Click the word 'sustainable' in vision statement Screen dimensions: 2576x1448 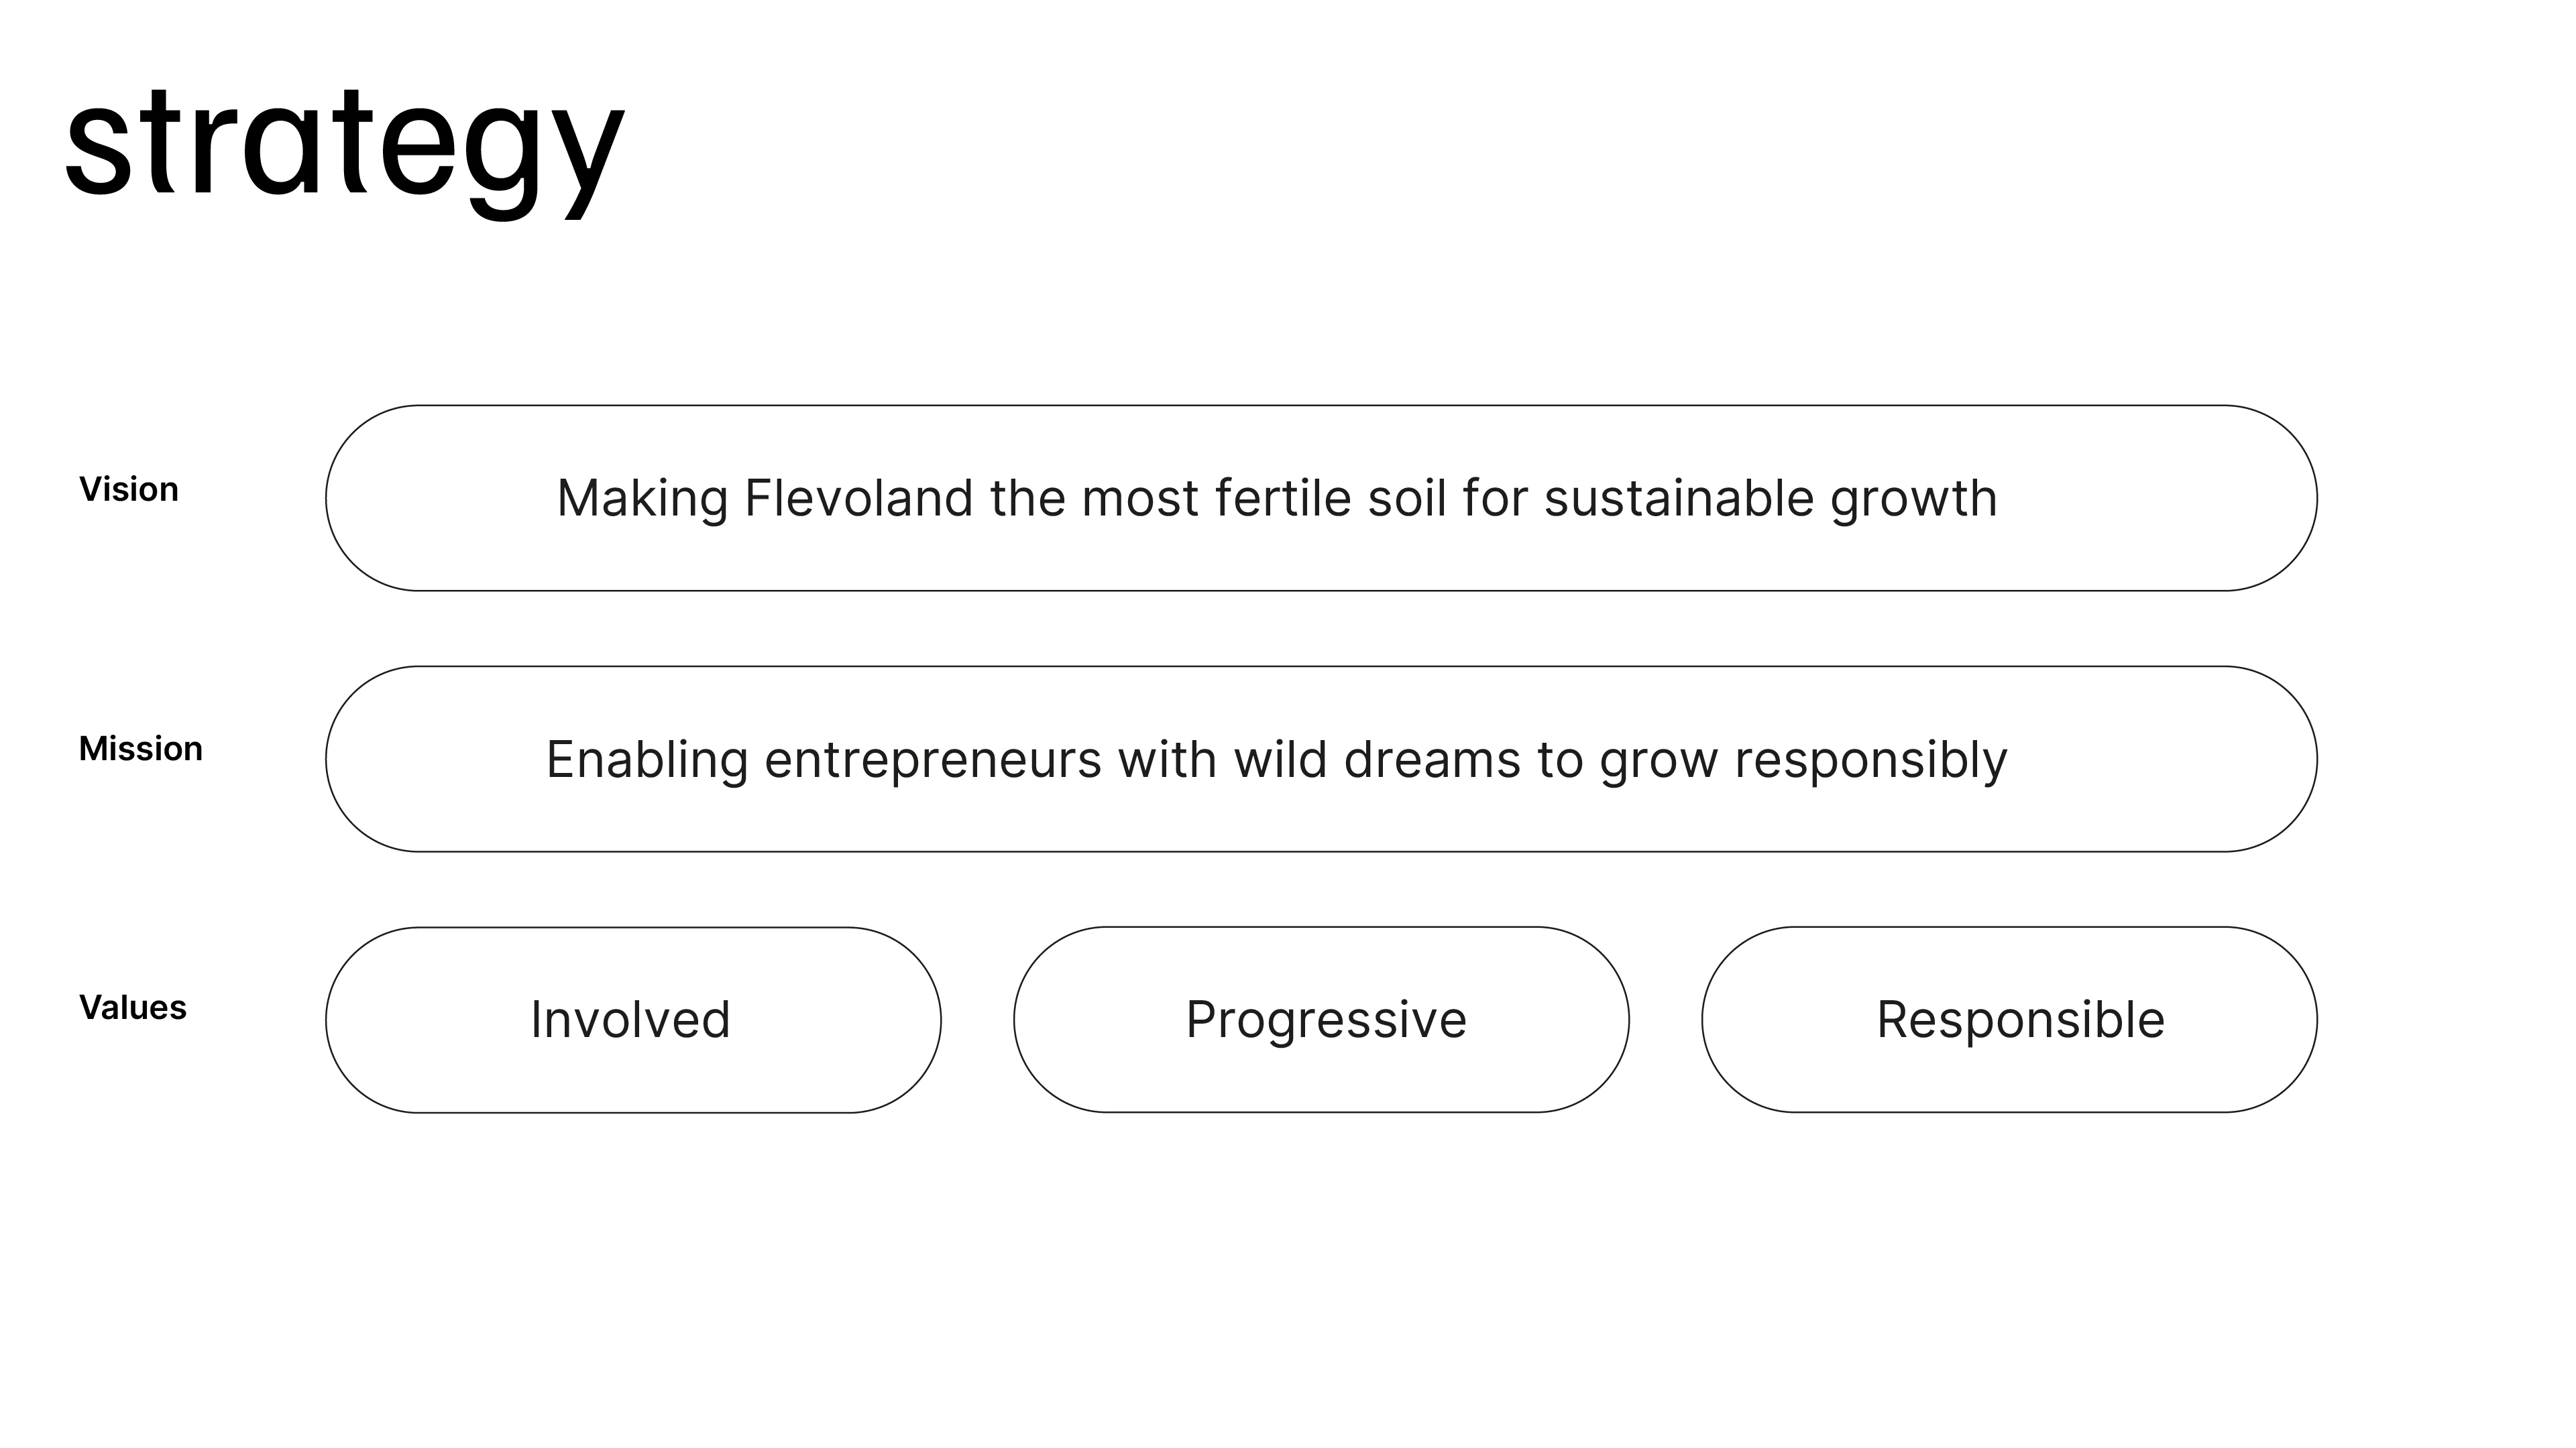tap(1678, 497)
